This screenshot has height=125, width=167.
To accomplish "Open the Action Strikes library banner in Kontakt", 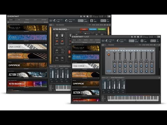I will (x=27, y=75).
